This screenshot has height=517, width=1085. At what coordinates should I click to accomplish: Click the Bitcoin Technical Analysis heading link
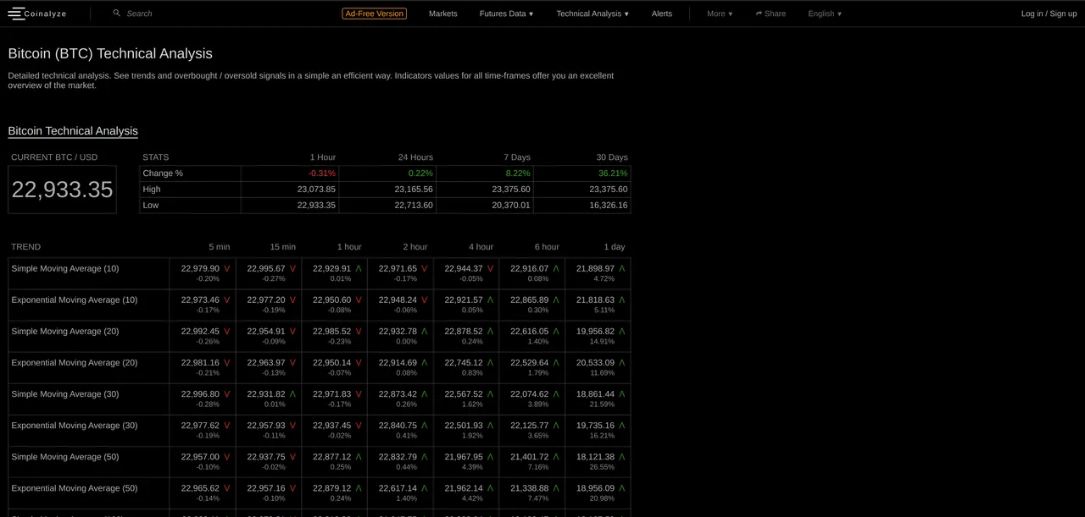click(73, 130)
